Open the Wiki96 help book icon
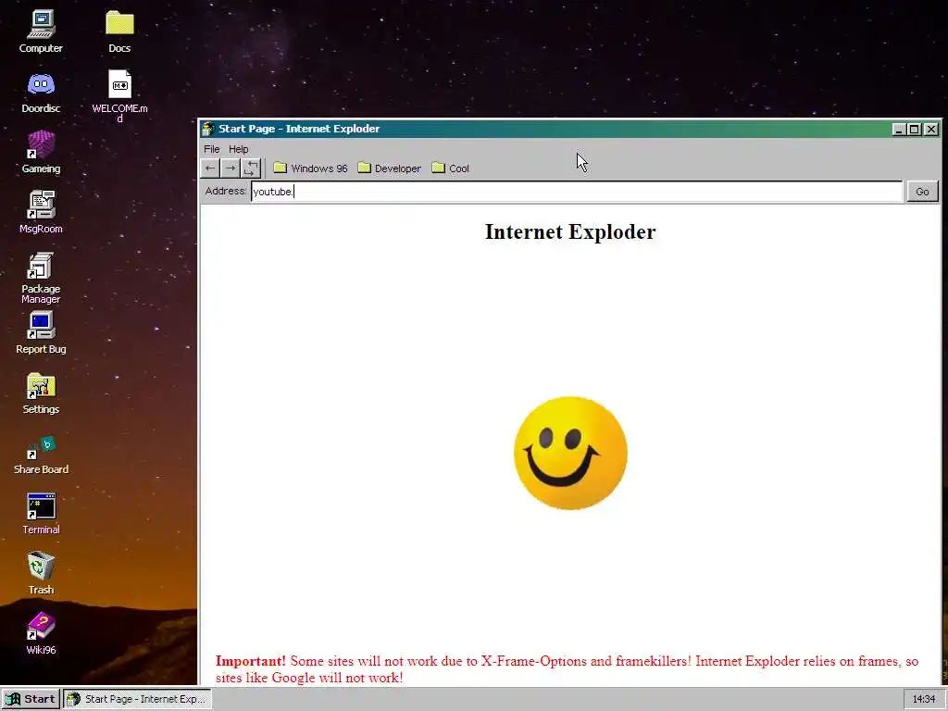The image size is (948, 711). coord(41,633)
